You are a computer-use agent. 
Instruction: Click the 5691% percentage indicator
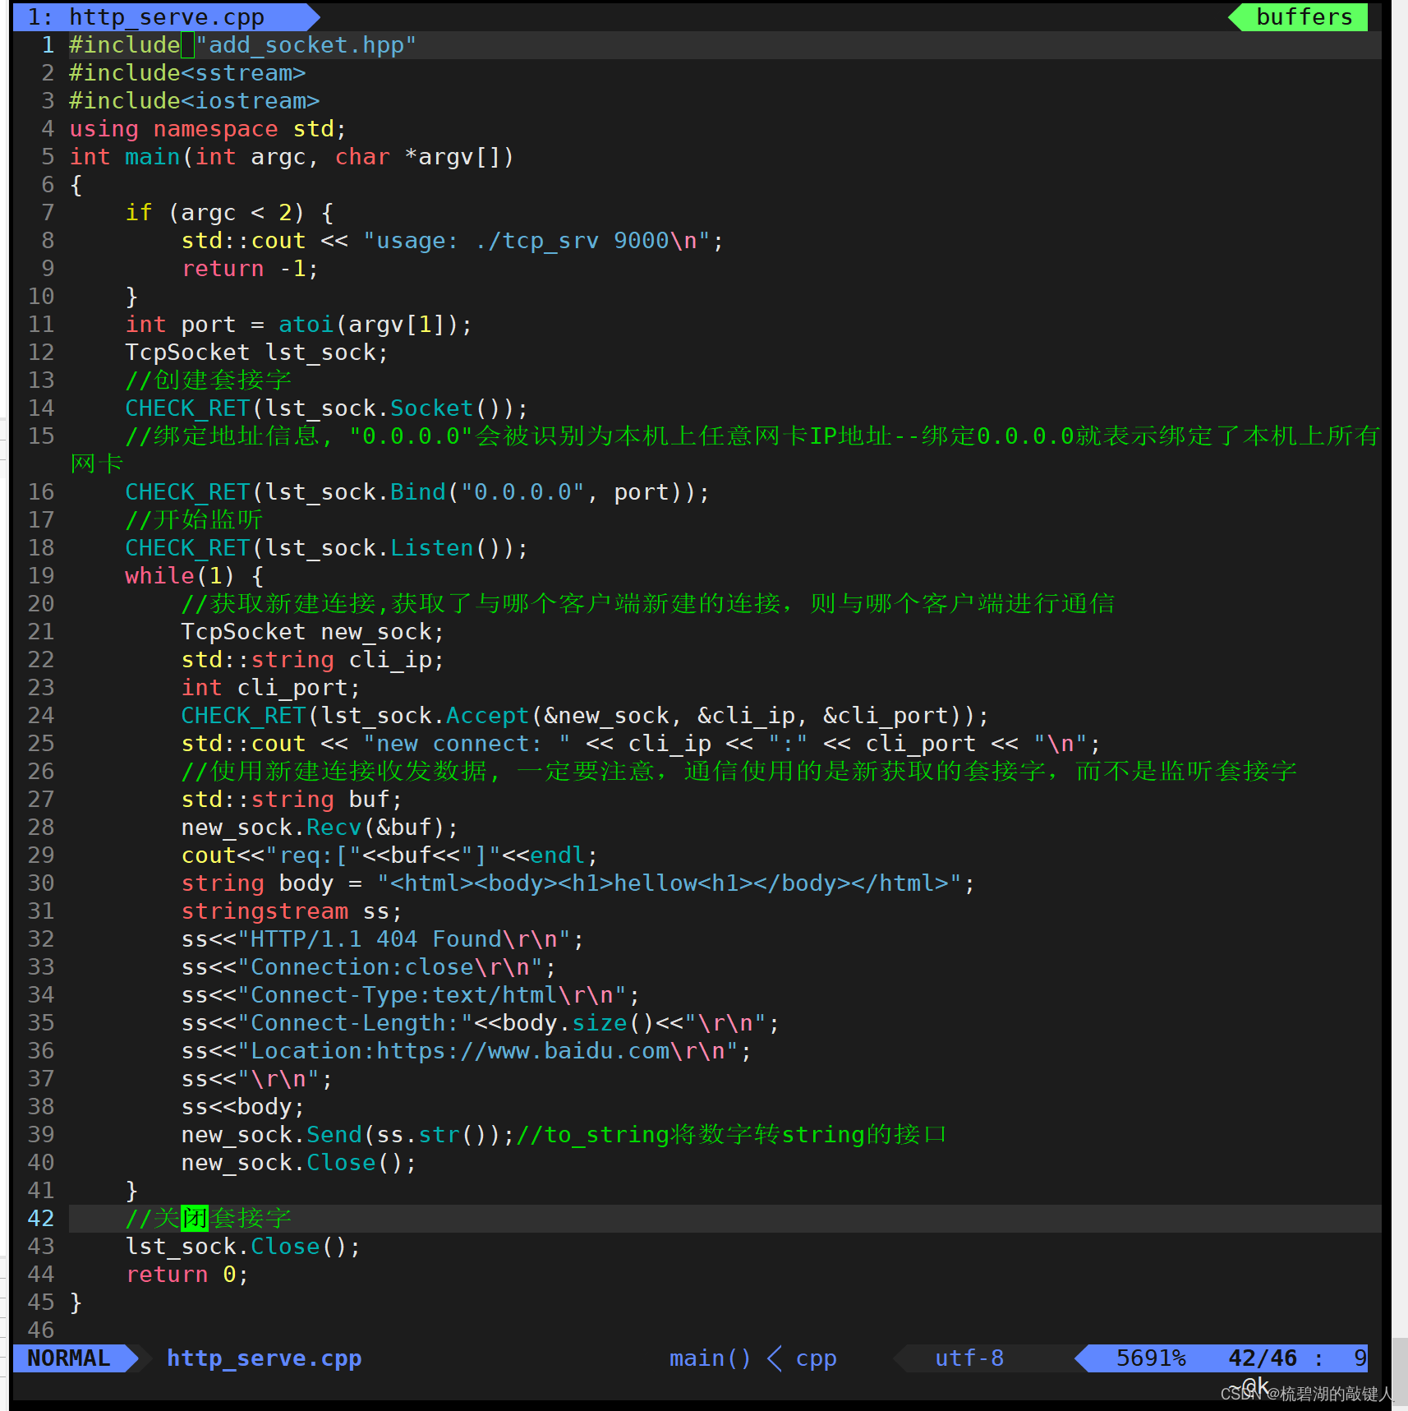[1150, 1358]
